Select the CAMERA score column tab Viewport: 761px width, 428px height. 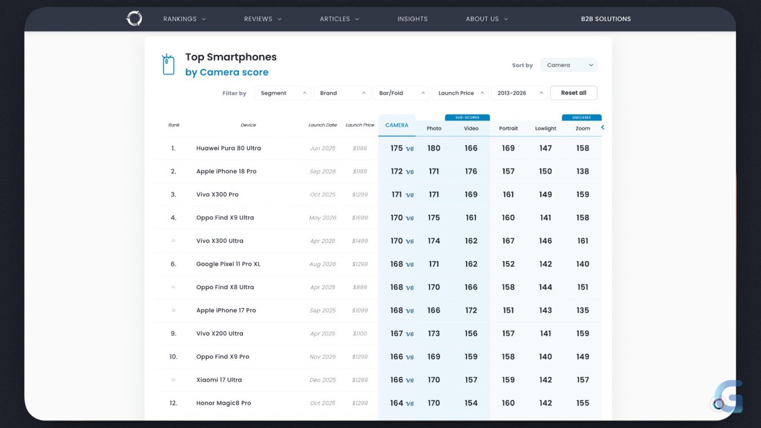click(397, 125)
